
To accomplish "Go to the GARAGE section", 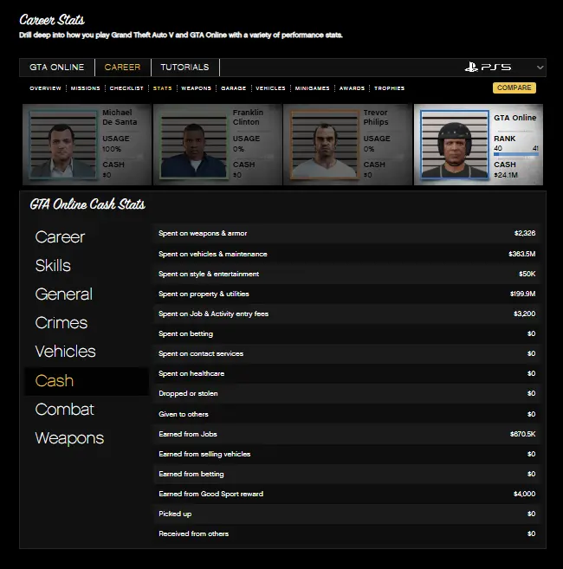I will (x=233, y=88).
